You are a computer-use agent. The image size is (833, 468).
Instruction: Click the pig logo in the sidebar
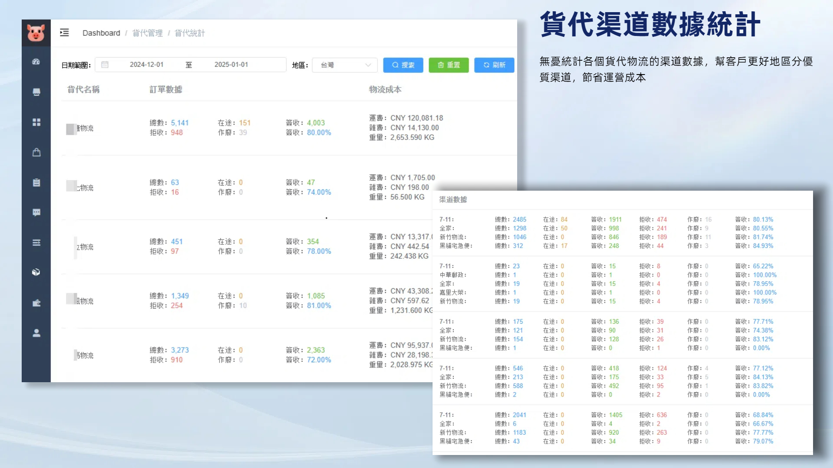[36, 33]
